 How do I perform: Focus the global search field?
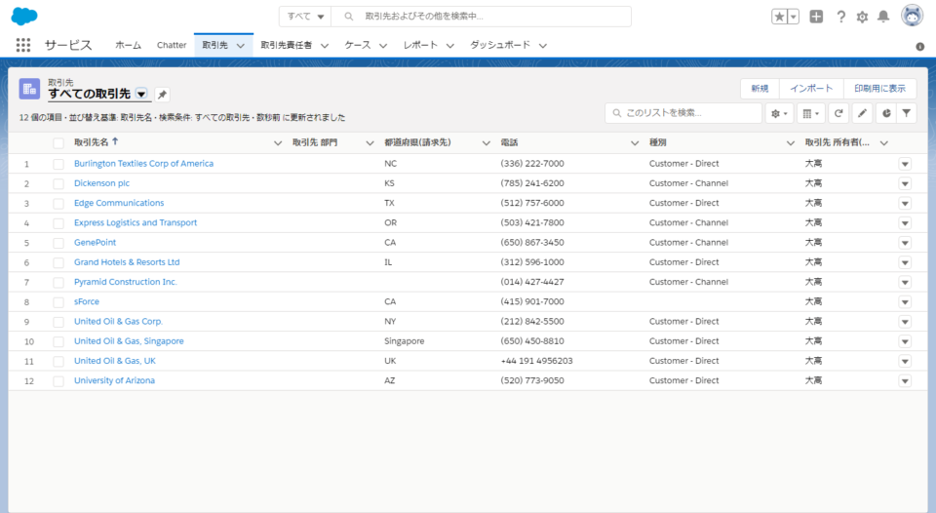pos(481,17)
